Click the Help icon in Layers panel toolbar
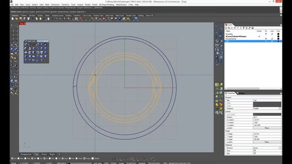This screenshot has height=164, width=292. coord(253,28)
